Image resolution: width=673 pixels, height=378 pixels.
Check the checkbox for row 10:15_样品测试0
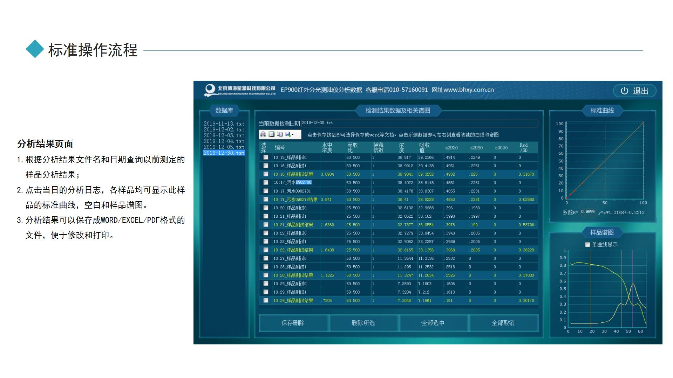(x=266, y=157)
